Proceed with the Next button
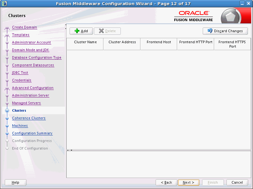The width and height of the screenshot is (253, 189). (x=188, y=182)
